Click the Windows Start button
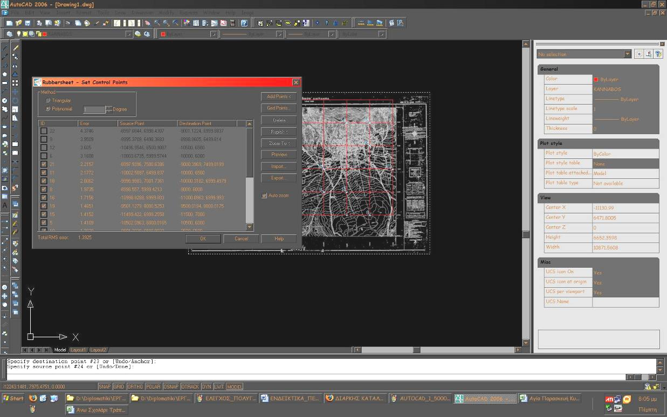This screenshot has height=417, width=667. click(x=13, y=399)
